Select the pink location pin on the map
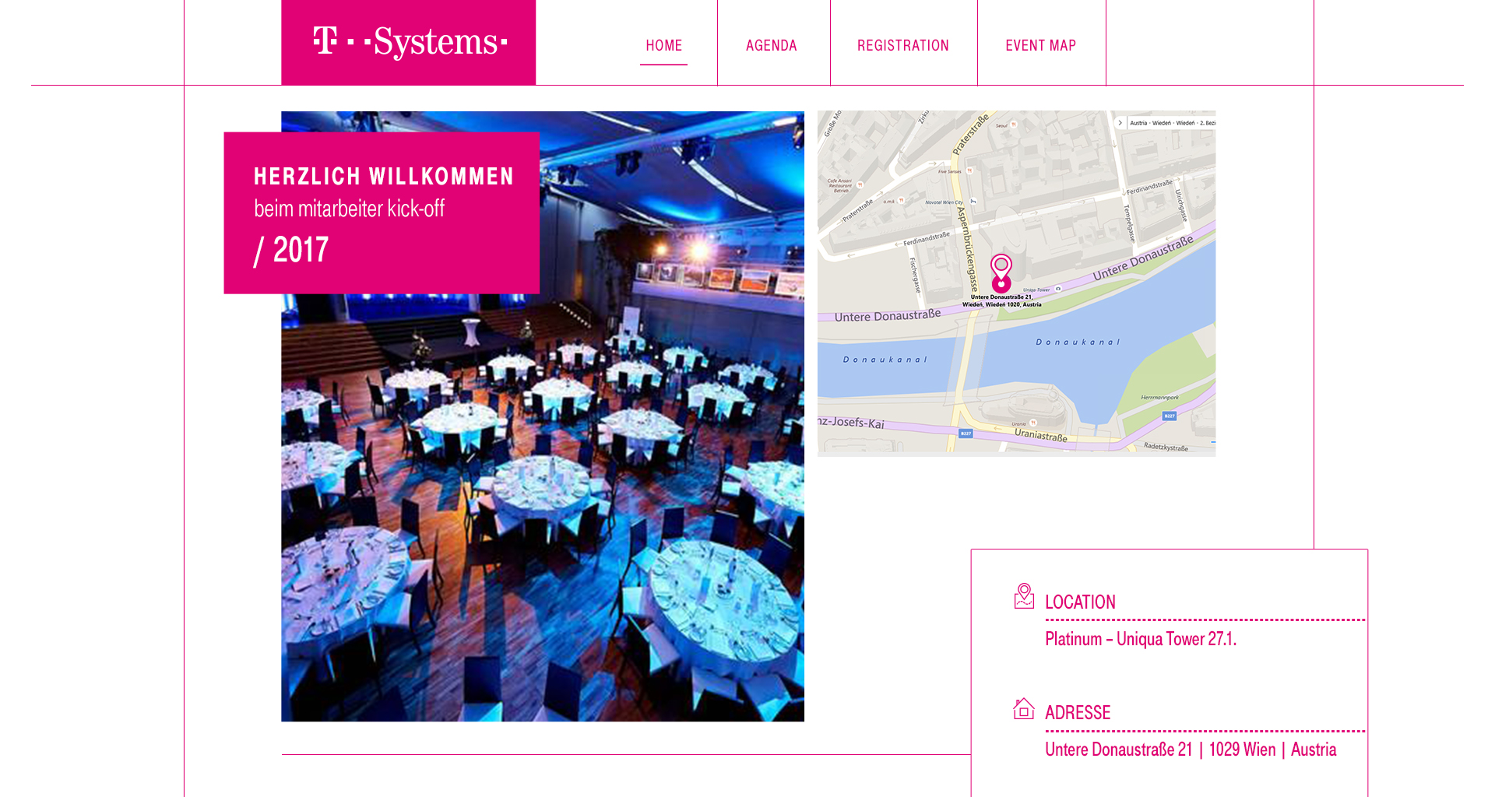The image size is (1495, 797). [1001, 273]
